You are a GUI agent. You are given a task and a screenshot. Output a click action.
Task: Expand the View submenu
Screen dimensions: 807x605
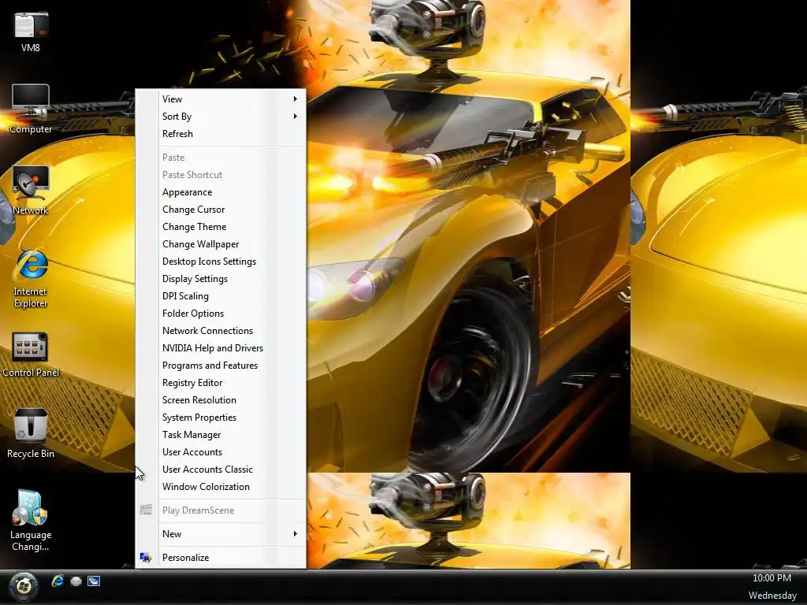[221, 98]
